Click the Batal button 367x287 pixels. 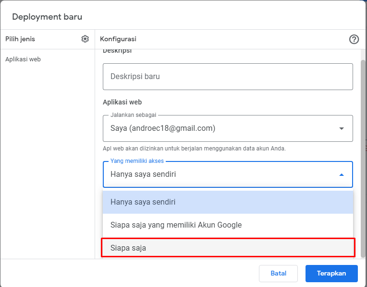pos(278,274)
